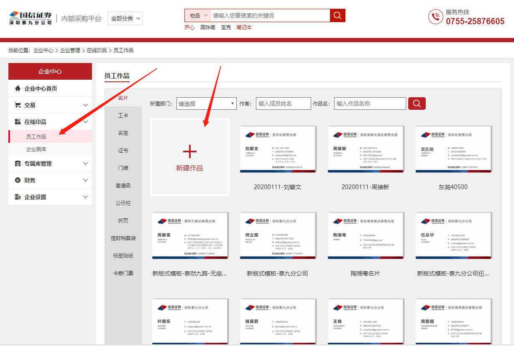Screen dimensions: 514x346
Task: Select the 工卡 category tab
Action: [x=123, y=115]
